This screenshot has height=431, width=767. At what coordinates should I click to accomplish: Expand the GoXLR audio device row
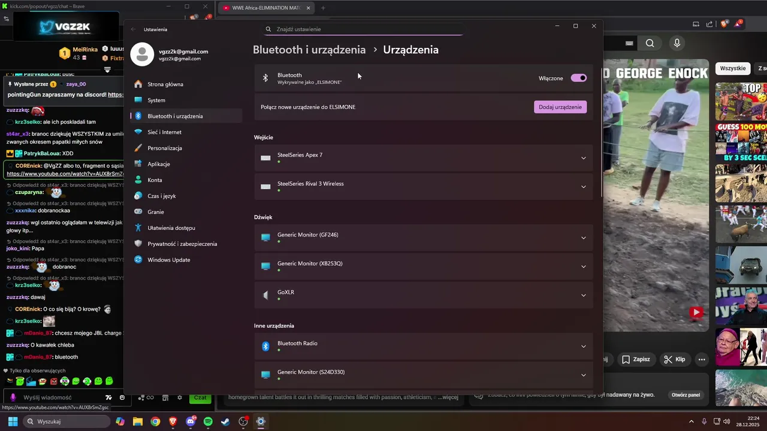tap(424, 295)
